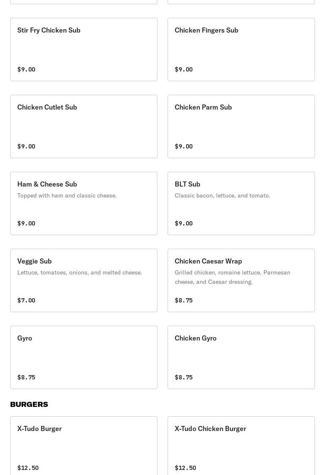Image resolution: width=325 pixels, height=475 pixels.
Task: Click the $12.50 price under X-Tudo Burger
Action: [x=28, y=468]
